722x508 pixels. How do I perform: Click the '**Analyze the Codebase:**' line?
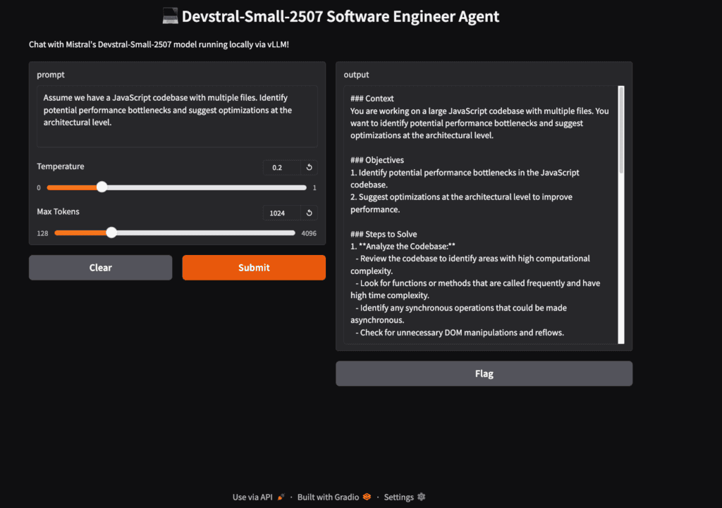click(403, 246)
